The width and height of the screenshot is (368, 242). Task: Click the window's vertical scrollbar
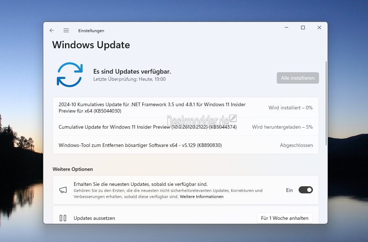326,103
